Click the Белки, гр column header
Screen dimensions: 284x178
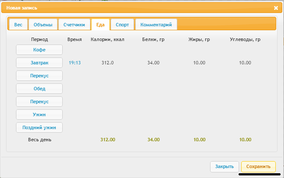click(x=153, y=39)
